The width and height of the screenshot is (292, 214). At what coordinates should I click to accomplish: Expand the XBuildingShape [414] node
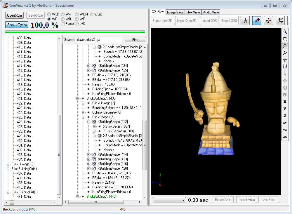click(89, 154)
